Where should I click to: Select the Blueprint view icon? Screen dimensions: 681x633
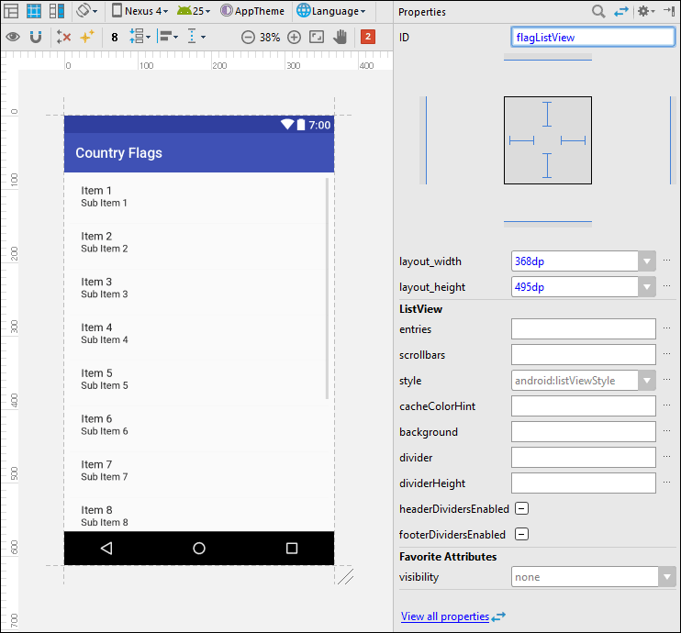pyautogui.click(x=34, y=11)
